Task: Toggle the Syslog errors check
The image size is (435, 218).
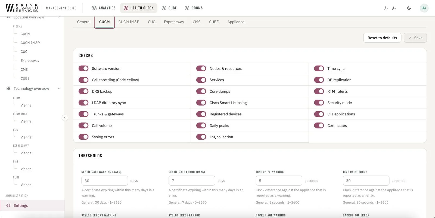Action: [x=83, y=137]
